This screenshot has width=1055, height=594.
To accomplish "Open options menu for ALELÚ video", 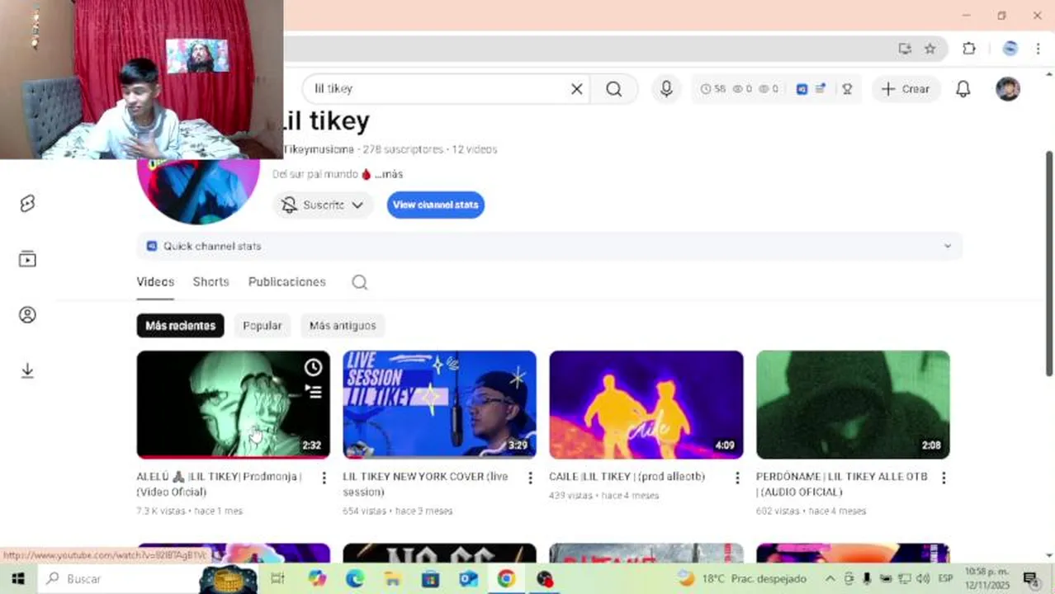I will pyautogui.click(x=324, y=478).
